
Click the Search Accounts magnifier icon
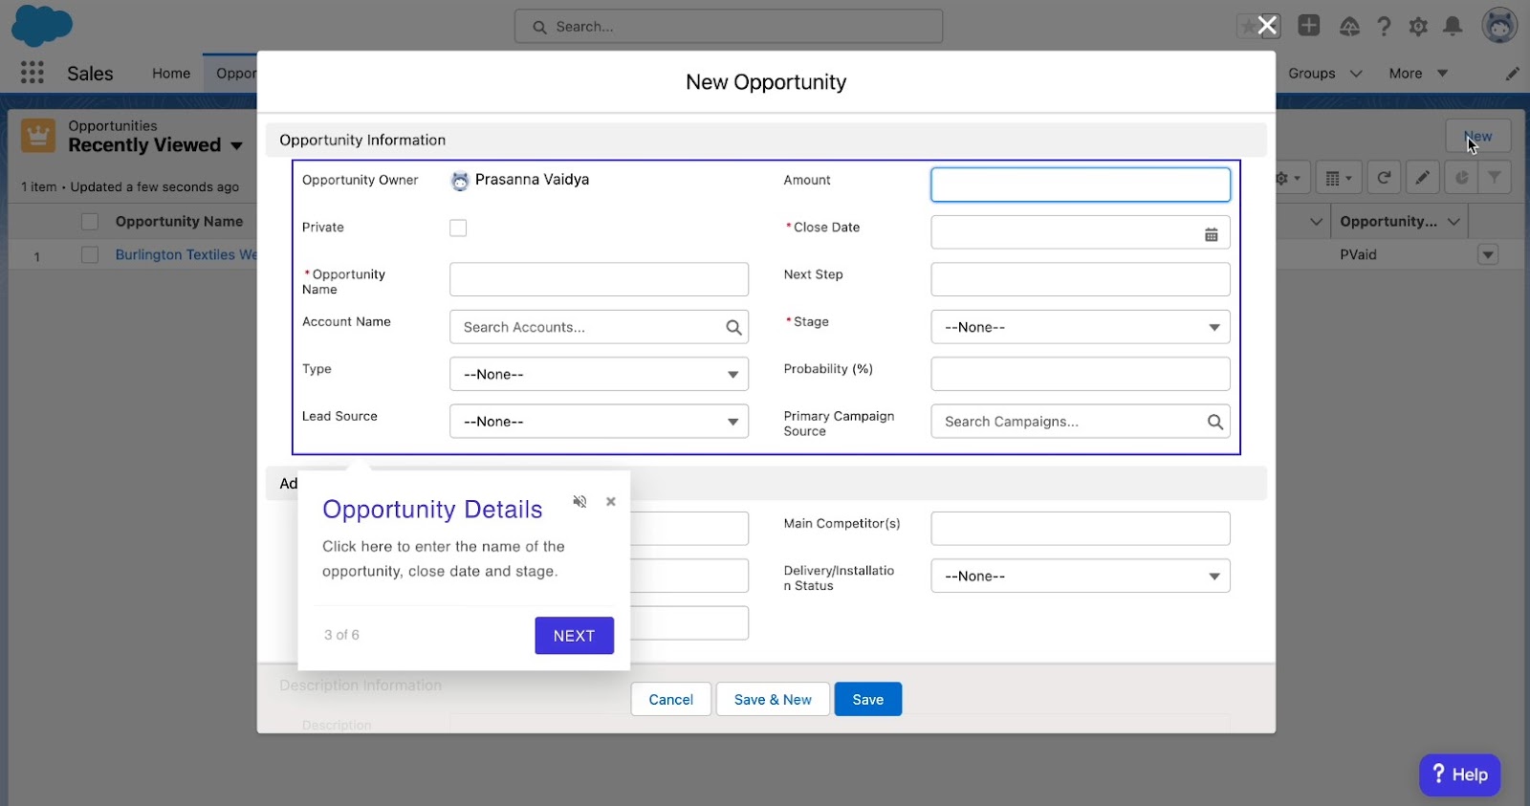pos(733,327)
